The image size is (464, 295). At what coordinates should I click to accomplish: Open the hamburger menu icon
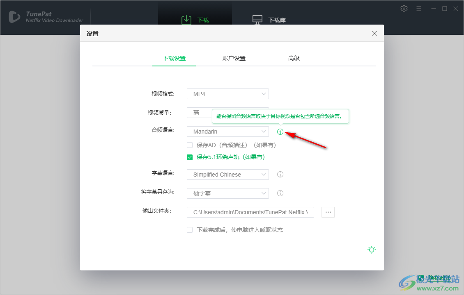coord(419,8)
